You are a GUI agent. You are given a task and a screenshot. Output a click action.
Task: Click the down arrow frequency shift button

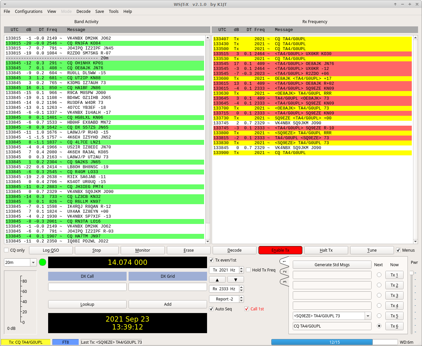click(x=235, y=279)
